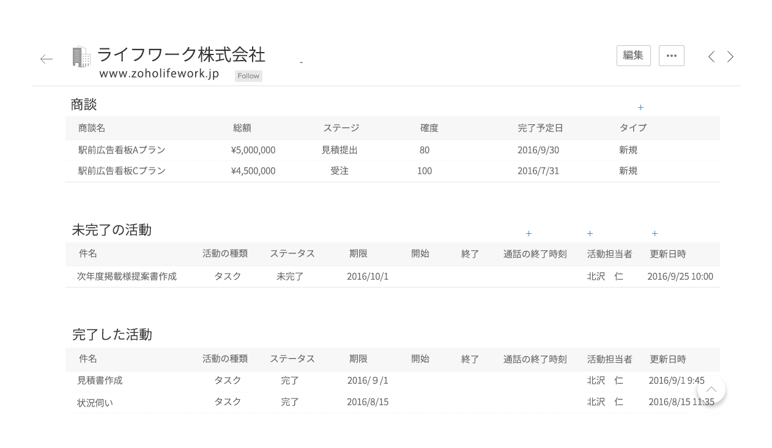
Task: Click the 2016/10/1 due date cell
Action: (x=368, y=276)
